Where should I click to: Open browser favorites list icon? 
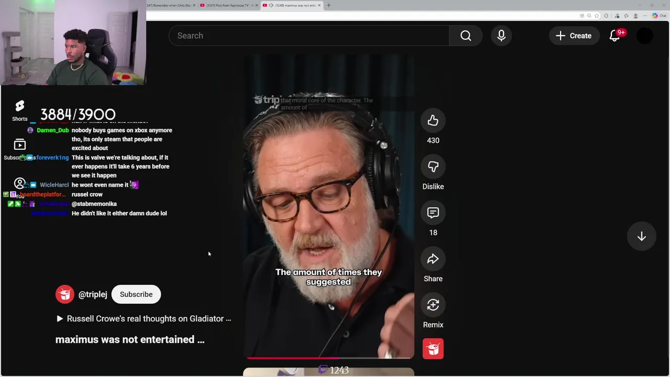626,16
